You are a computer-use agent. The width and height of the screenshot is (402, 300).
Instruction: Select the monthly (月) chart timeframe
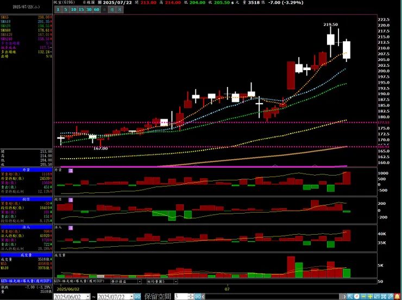[x=120, y=9]
